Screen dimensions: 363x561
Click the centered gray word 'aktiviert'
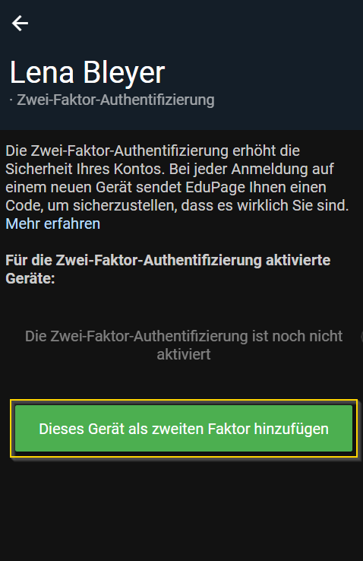coord(184,354)
